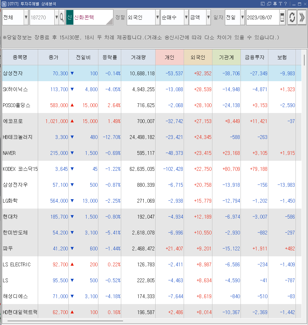Click the 개인 column header

(169, 57)
